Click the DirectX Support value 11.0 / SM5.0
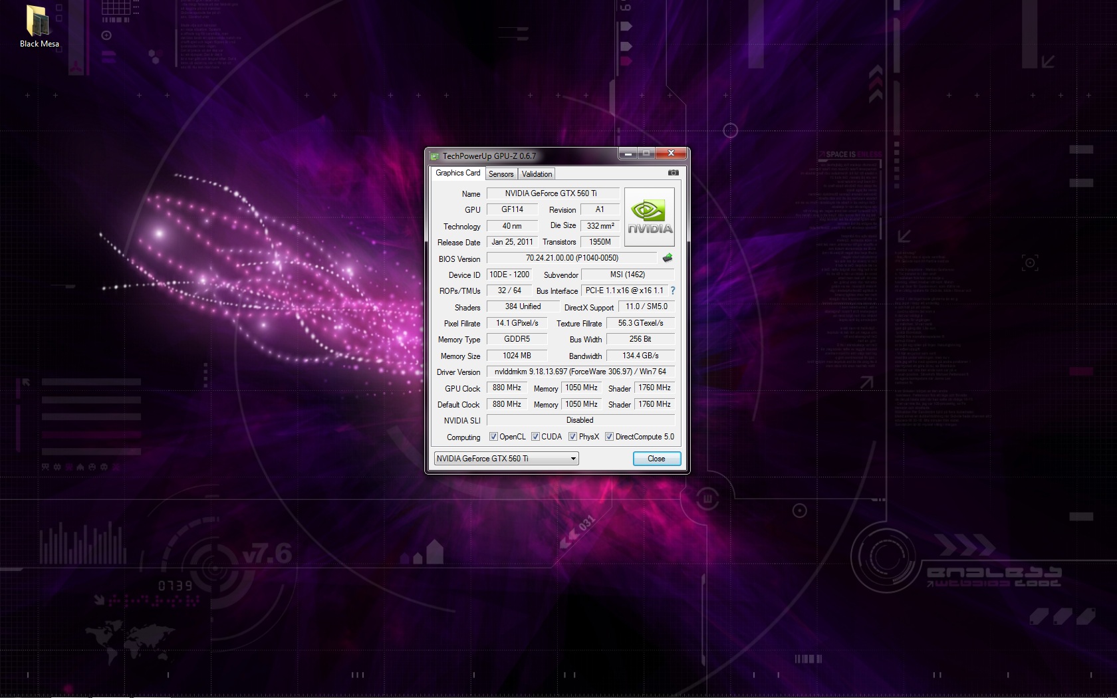This screenshot has height=698, width=1117. [646, 306]
